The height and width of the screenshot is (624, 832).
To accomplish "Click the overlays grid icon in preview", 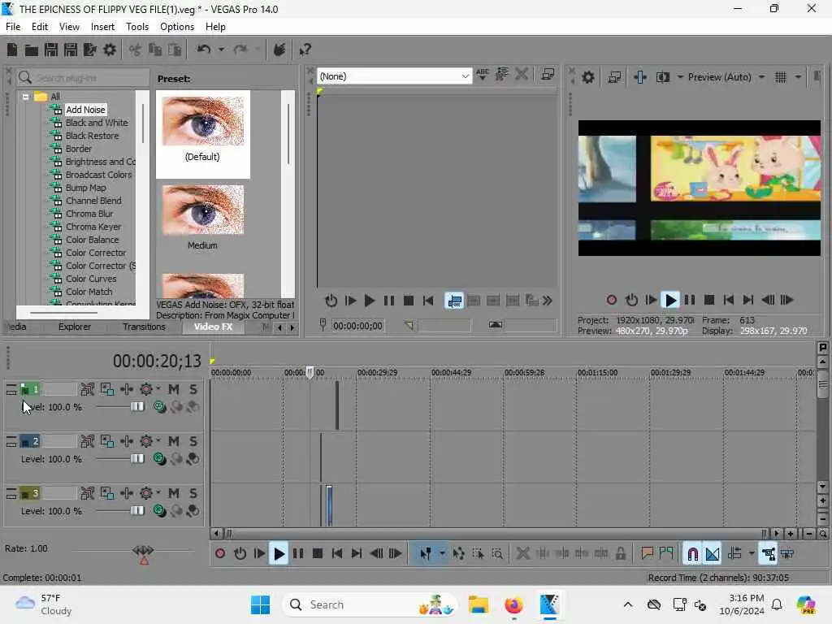I will pyautogui.click(x=780, y=77).
